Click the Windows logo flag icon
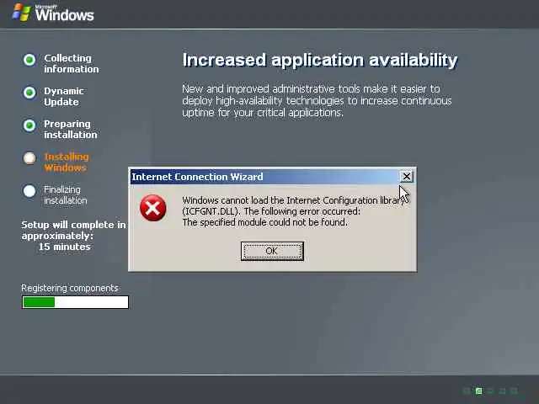539x404 pixels. pos(22,13)
